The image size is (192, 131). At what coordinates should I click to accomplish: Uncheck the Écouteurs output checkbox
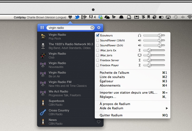(98, 35)
